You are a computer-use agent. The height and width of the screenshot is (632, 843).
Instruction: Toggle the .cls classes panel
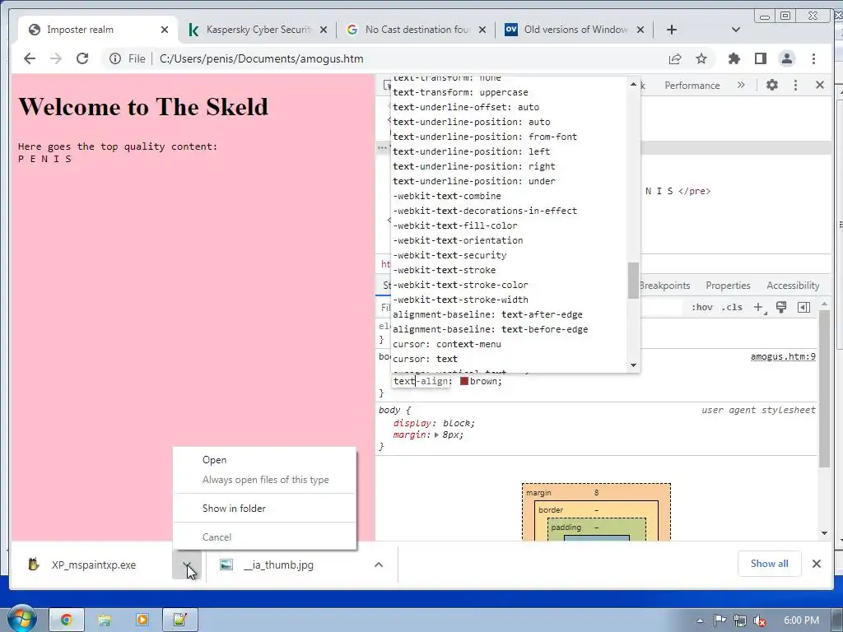tap(732, 308)
